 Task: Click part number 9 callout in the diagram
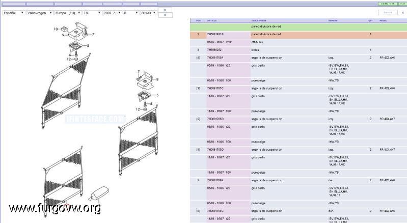(x=64, y=36)
